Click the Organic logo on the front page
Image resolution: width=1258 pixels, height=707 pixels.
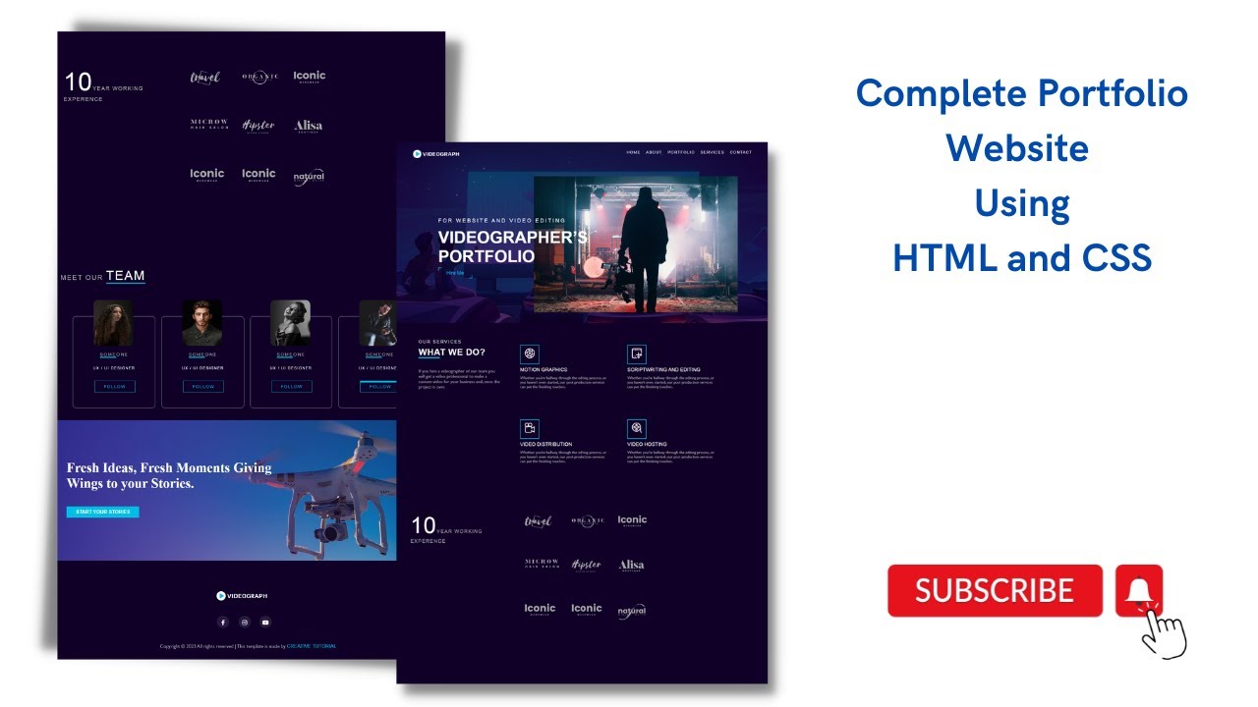tap(588, 520)
